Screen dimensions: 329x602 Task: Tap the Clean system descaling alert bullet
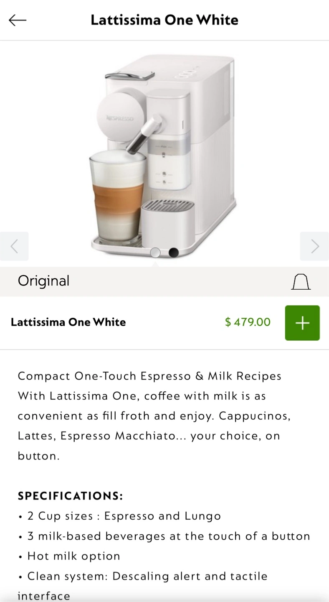[x=143, y=586]
